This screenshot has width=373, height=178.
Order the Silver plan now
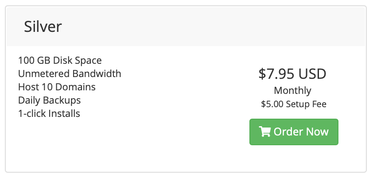[x=294, y=132]
